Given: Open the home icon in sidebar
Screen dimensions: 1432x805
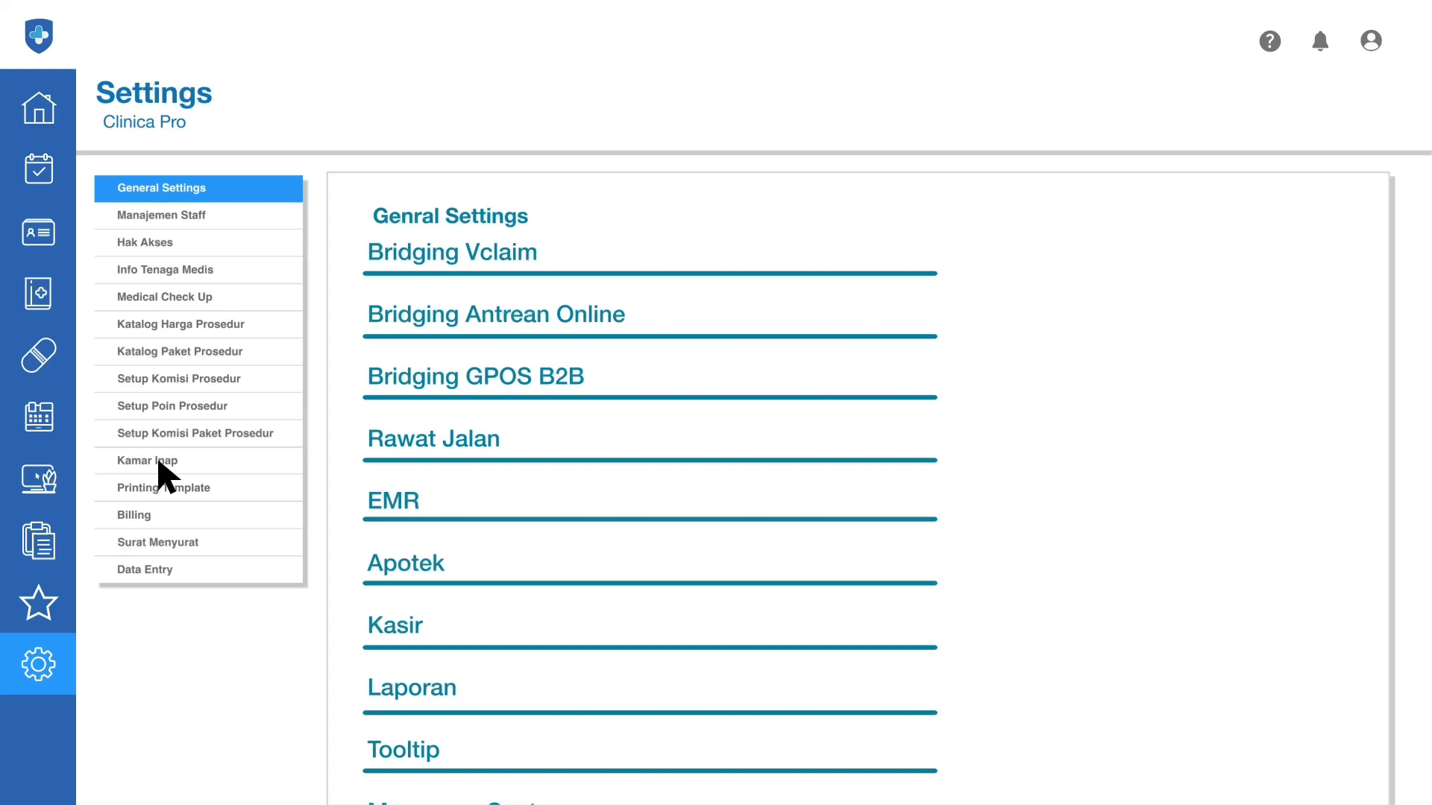Looking at the screenshot, I should click(38, 108).
